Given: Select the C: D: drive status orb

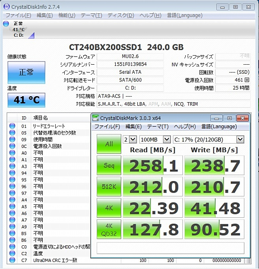Looking at the screenshot, I should [x=6, y=24].
